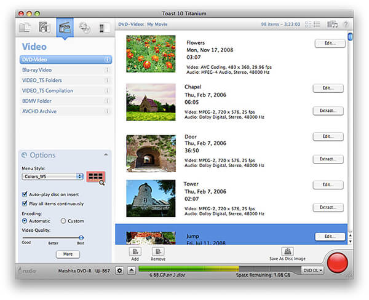The width and height of the screenshot is (369, 300).
Task: Collapse the Options panel triangle
Action: [106, 154]
